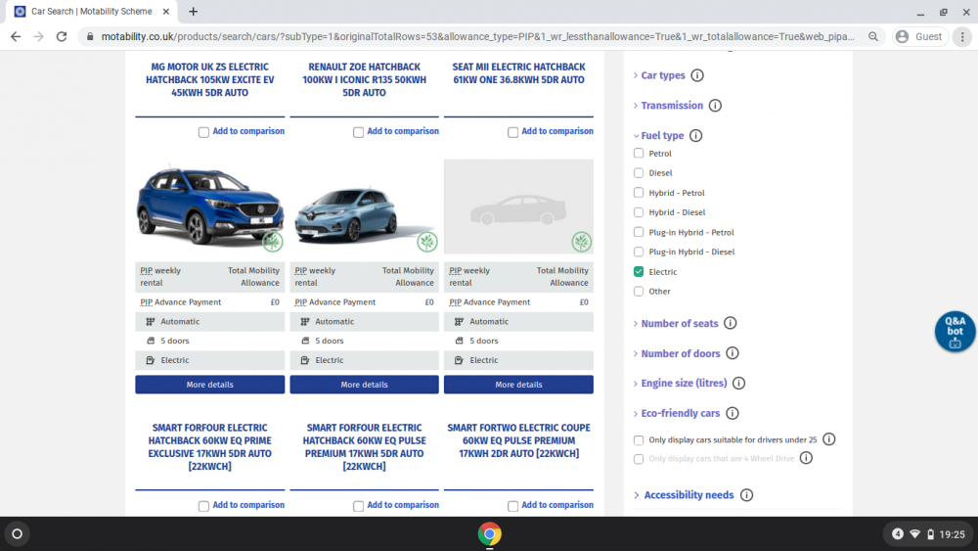
Task: View More details for MG ZS Electric
Action: [x=209, y=385]
